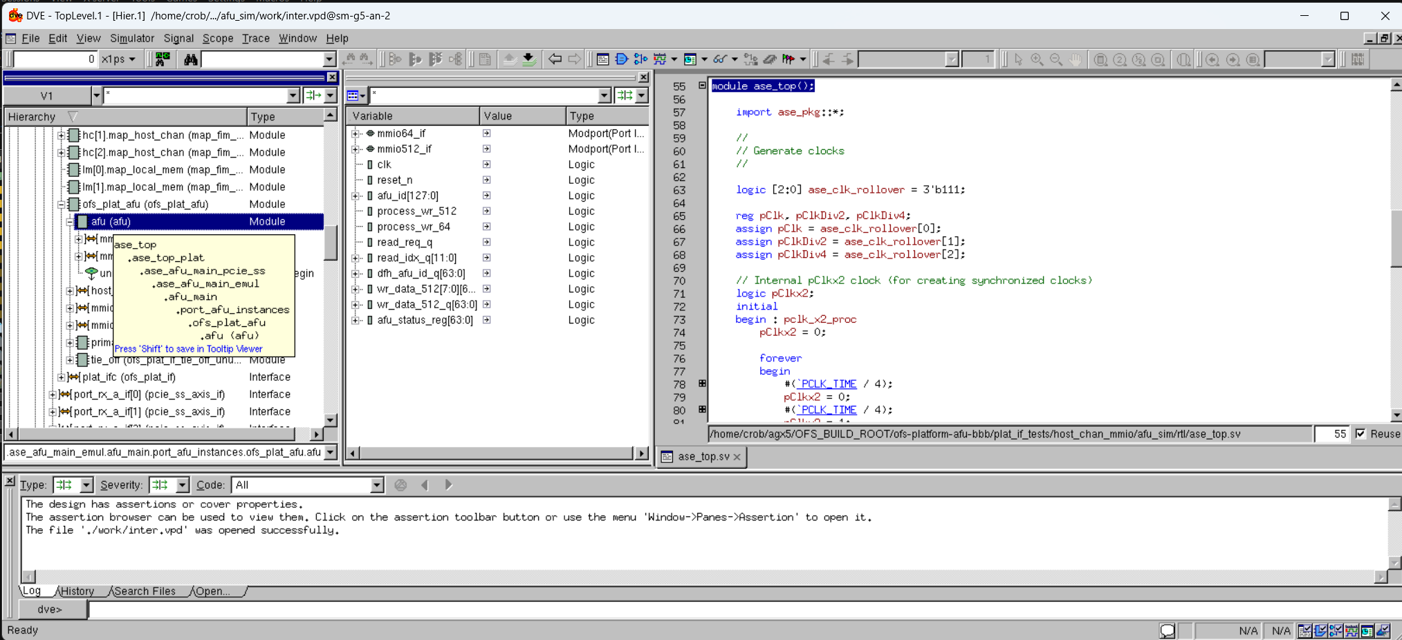Expand the afu_id[127:0] variable
Image resolution: width=1402 pixels, height=640 pixels.
(x=356, y=196)
